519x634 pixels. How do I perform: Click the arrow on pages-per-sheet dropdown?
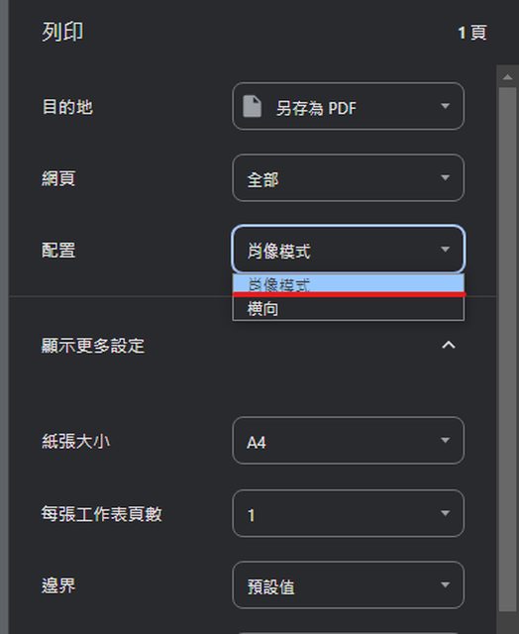445,513
